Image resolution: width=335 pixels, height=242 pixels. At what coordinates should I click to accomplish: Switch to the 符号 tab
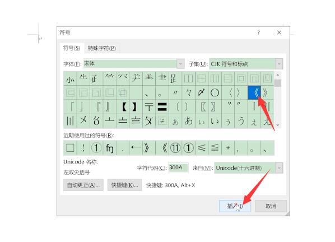[x=72, y=48]
